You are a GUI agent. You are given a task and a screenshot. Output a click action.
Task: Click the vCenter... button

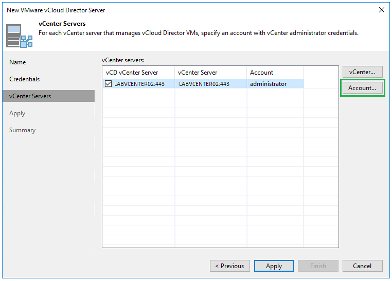(x=362, y=72)
